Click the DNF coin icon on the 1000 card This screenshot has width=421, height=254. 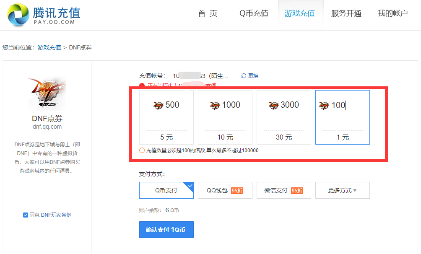point(215,106)
